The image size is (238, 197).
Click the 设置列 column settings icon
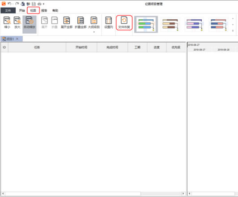coord(109,22)
